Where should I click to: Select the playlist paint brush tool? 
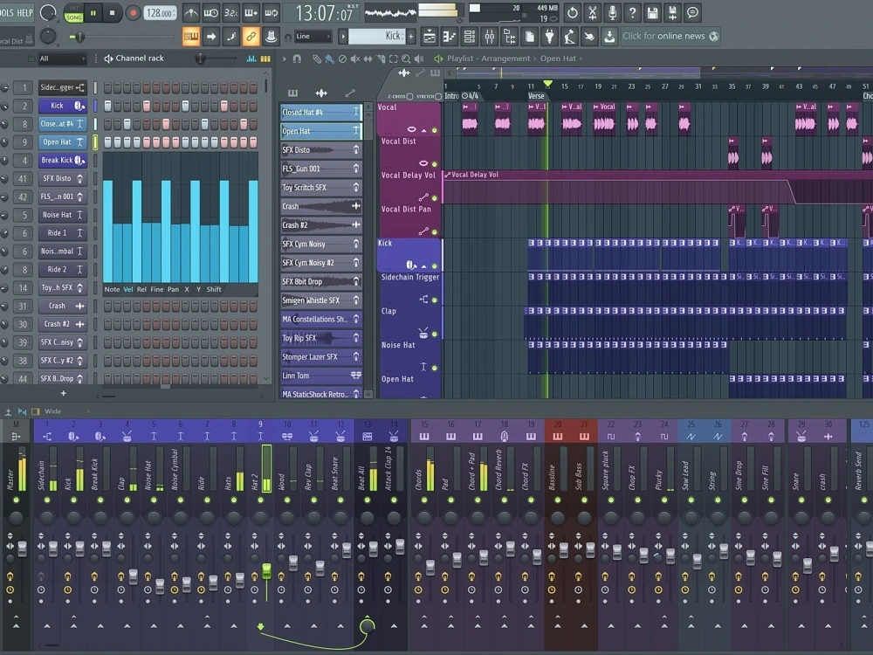point(330,59)
